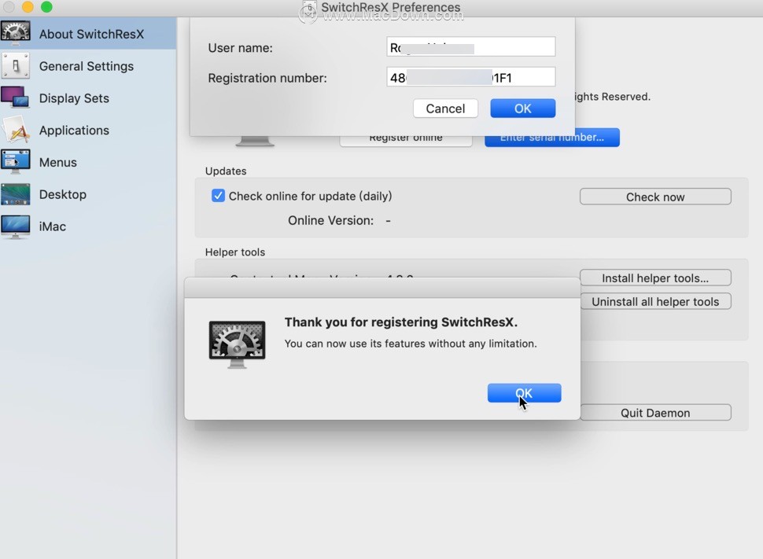Click Install helper tools button

pos(655,278)
